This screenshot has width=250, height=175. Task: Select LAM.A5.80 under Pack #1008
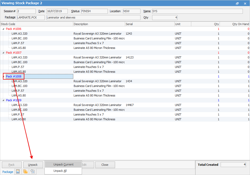coord(19,95)
